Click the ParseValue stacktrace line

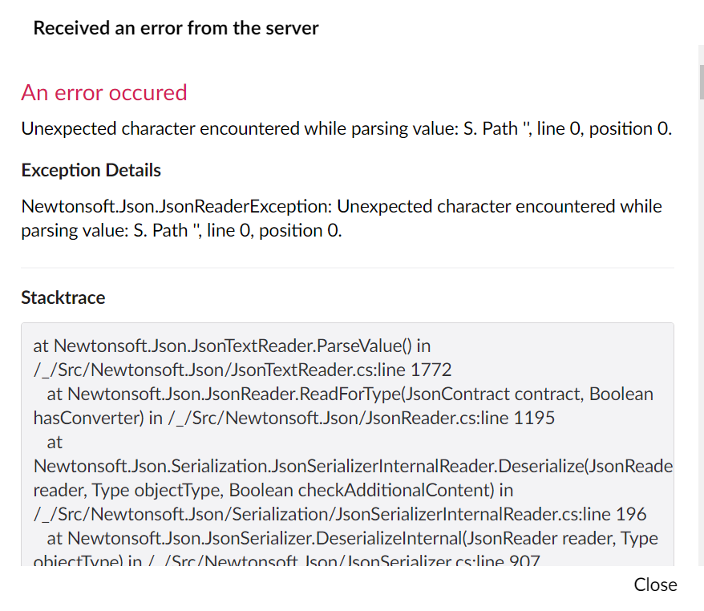233,346
